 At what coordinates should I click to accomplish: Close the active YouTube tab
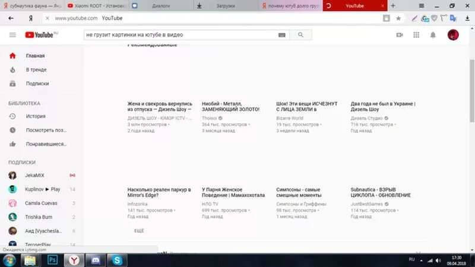[x=382, y=6]
